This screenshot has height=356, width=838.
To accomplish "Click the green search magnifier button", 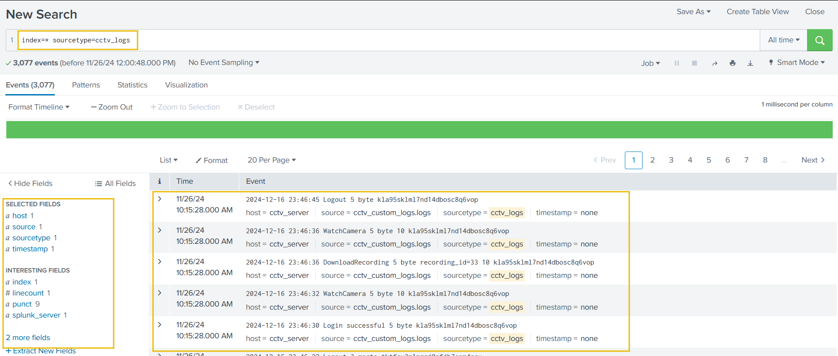I will (x=819, y=40).
